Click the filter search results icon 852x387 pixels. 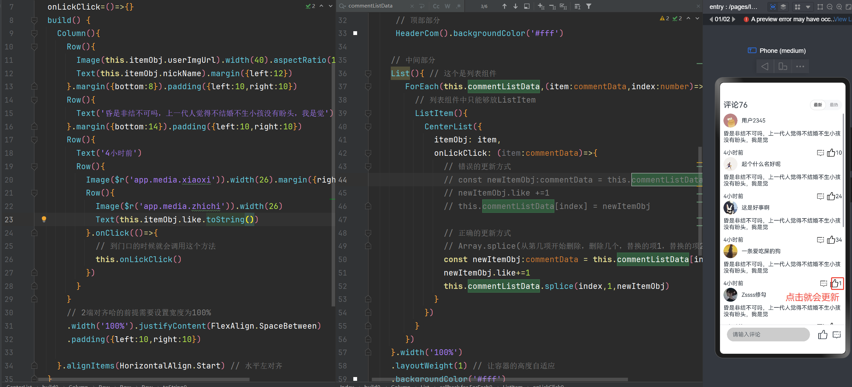click(589, 6)
